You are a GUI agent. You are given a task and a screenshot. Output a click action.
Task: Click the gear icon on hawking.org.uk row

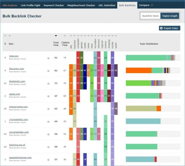click(48, 147)
